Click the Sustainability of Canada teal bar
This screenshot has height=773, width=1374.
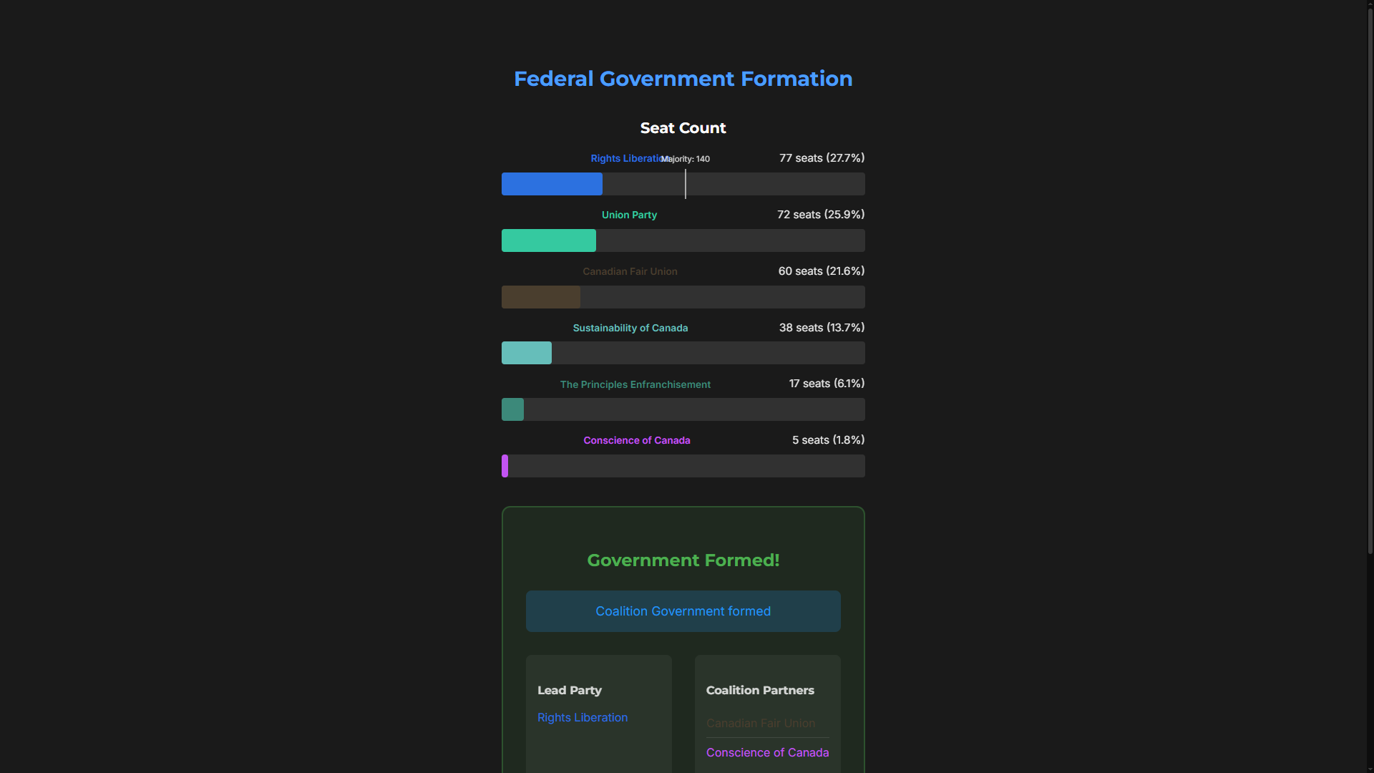pos(526,353)
